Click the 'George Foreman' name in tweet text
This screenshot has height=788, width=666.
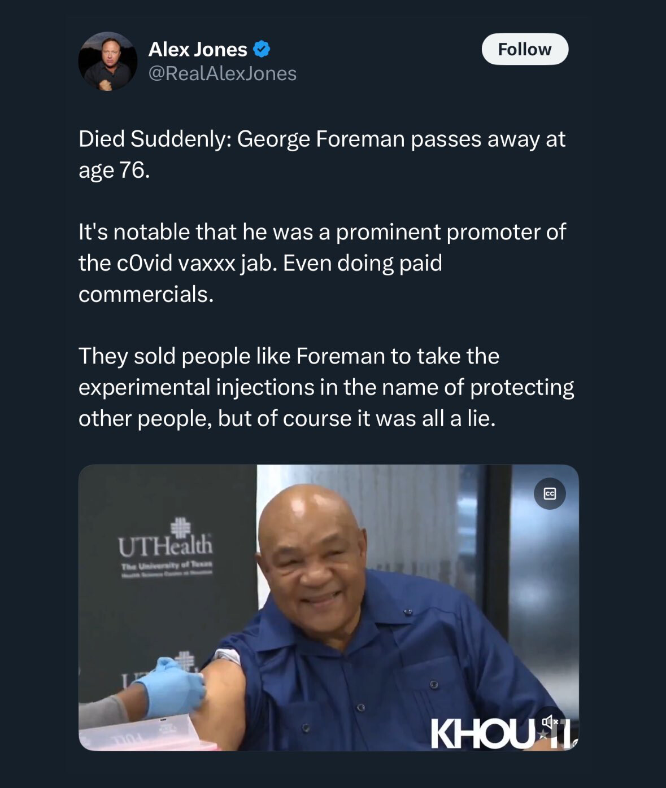[321, 139]
